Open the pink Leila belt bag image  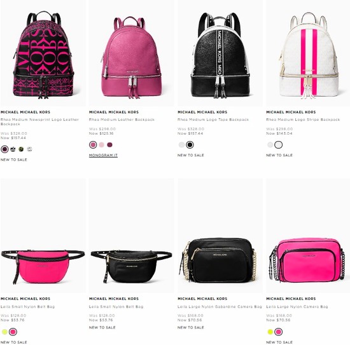point(43,267)
